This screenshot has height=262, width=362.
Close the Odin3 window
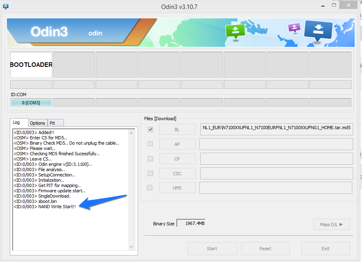click(x=349, y=5)
